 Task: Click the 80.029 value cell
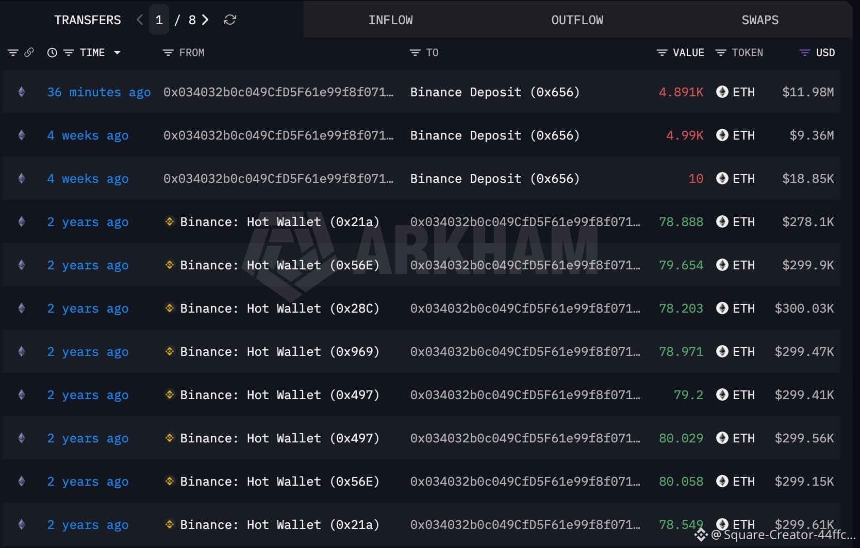681,438
